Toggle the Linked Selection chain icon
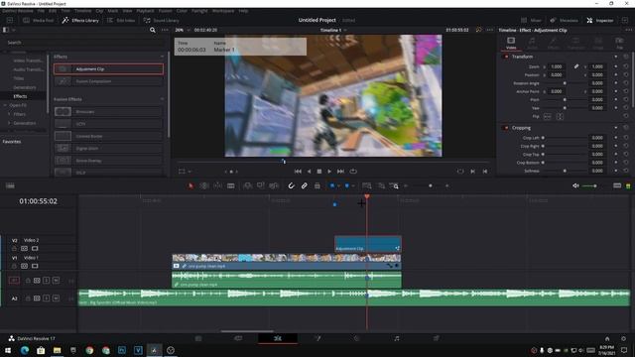The width and height of the screenshot is (635, 357). point(305,185)
